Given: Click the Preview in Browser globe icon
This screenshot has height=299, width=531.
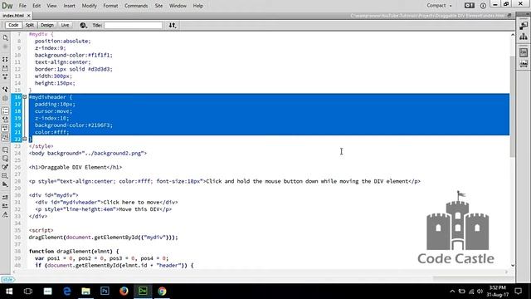Looking at the screenshot, I should [x=83, y=25].
